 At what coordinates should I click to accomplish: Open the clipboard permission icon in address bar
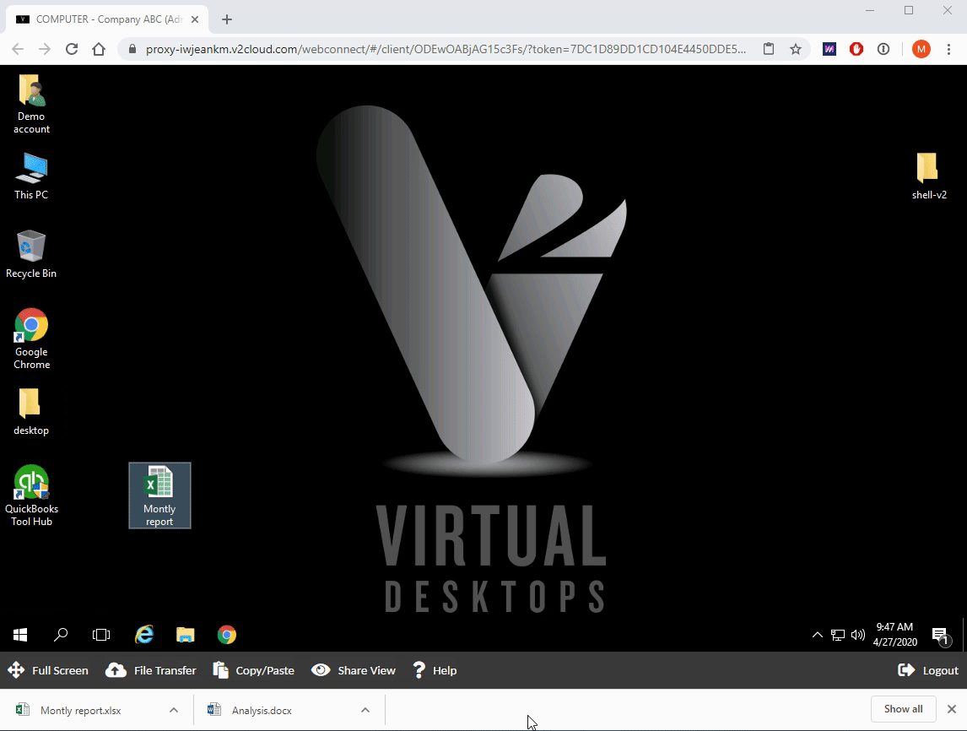[769, 49]
